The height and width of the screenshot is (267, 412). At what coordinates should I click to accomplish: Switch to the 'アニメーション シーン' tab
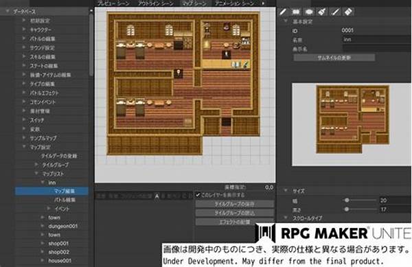[x=235, y=3]
